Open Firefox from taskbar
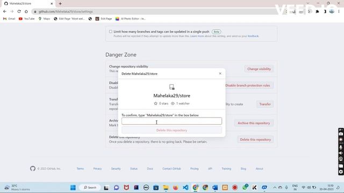Viewport: 344px width, 193px height. (x=176, y=188)
